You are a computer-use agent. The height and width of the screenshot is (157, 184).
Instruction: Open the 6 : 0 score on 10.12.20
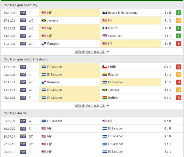pyautogui.click(x=168, y=129)
